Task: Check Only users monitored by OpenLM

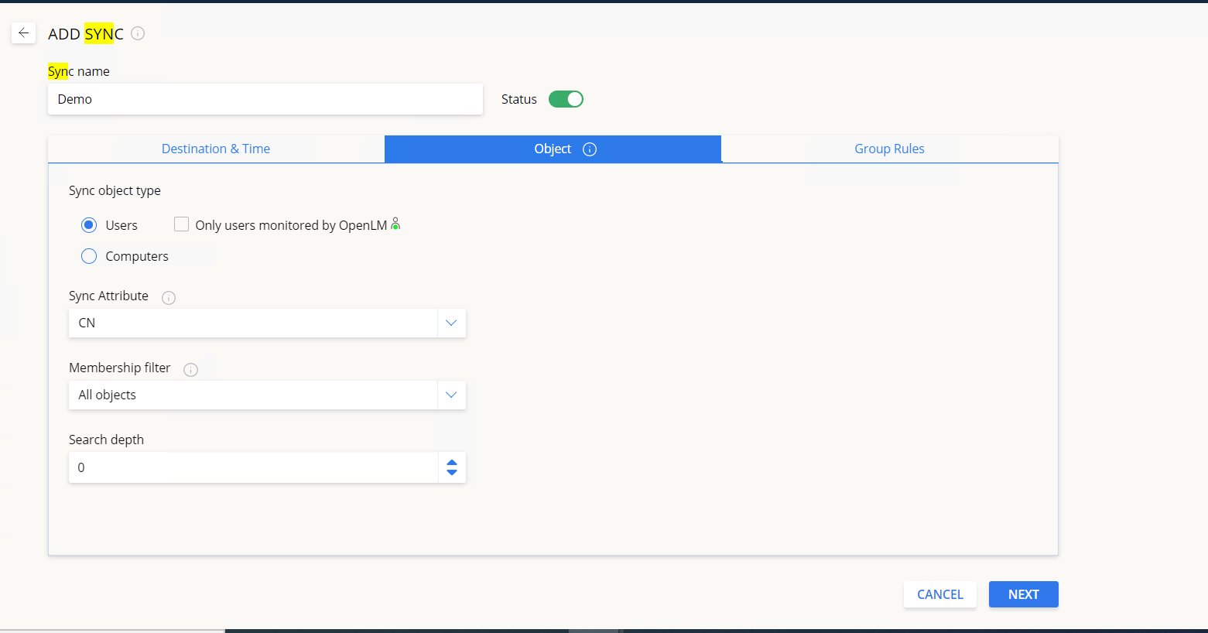Action: click(x=182, y=224)
